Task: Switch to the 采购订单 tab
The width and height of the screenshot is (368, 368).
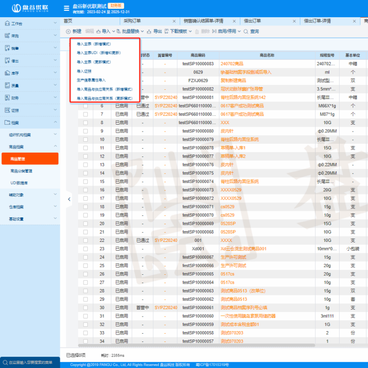Action: (132, 21)
